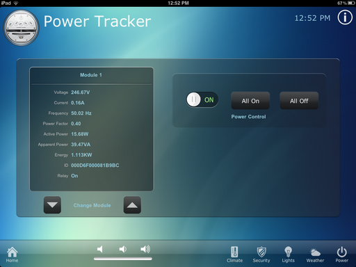Select frequency value 50.02 Hz
356x267 pixels.
click(x=81, y=113)
